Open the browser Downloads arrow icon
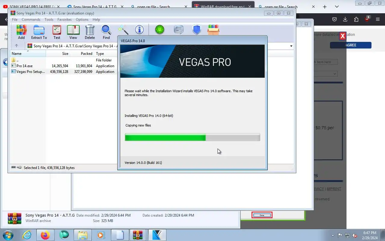The image size is (385, 241). coord(345,19)
